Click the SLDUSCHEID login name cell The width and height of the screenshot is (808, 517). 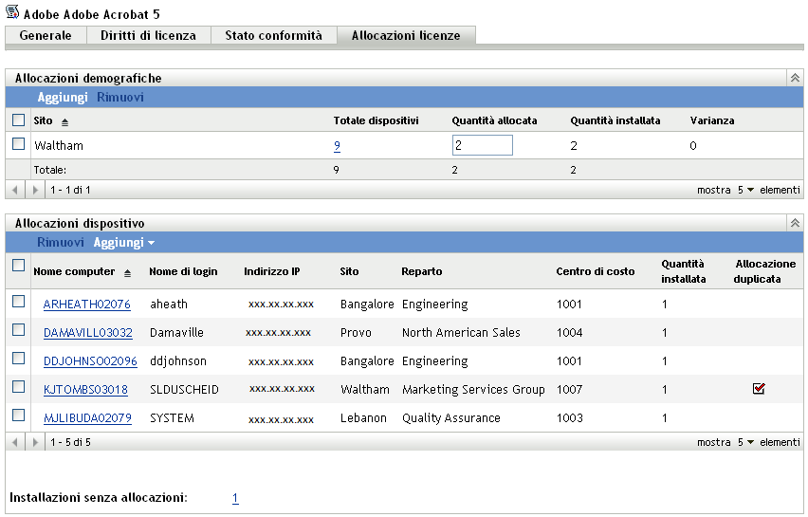[184, 389]
